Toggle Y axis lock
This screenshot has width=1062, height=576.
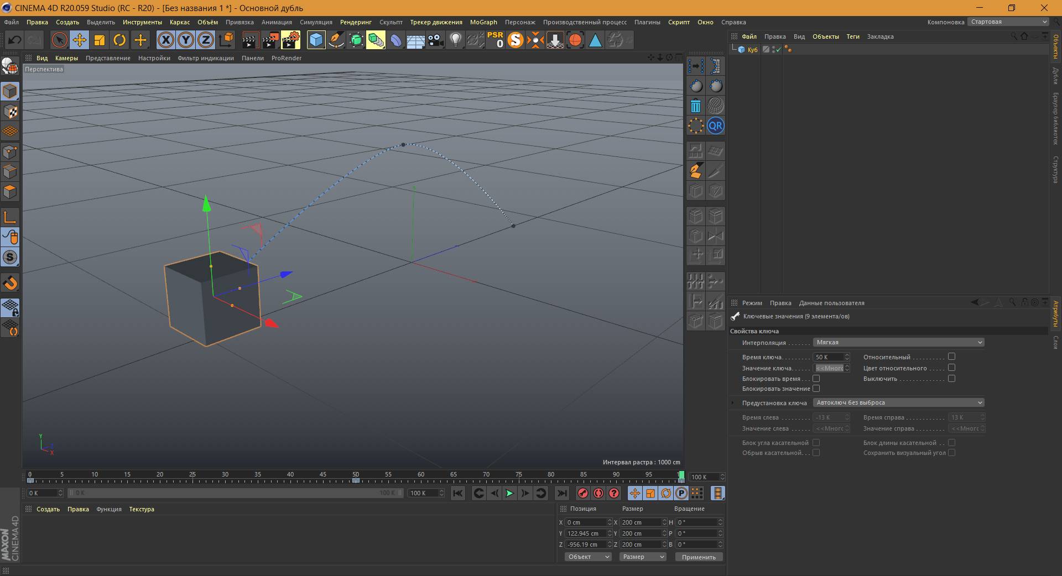click(x=186, y=40)
